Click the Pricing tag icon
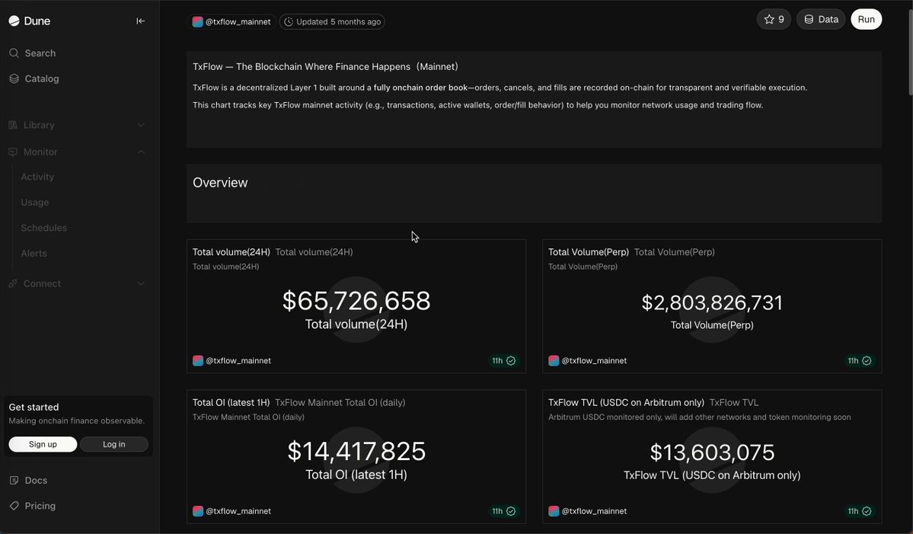This screenshot has width=913, height=534. 14,506
